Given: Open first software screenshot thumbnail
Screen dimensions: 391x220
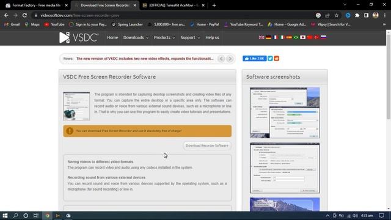Looking at the screenshot, I should click(x=285, y=112).
